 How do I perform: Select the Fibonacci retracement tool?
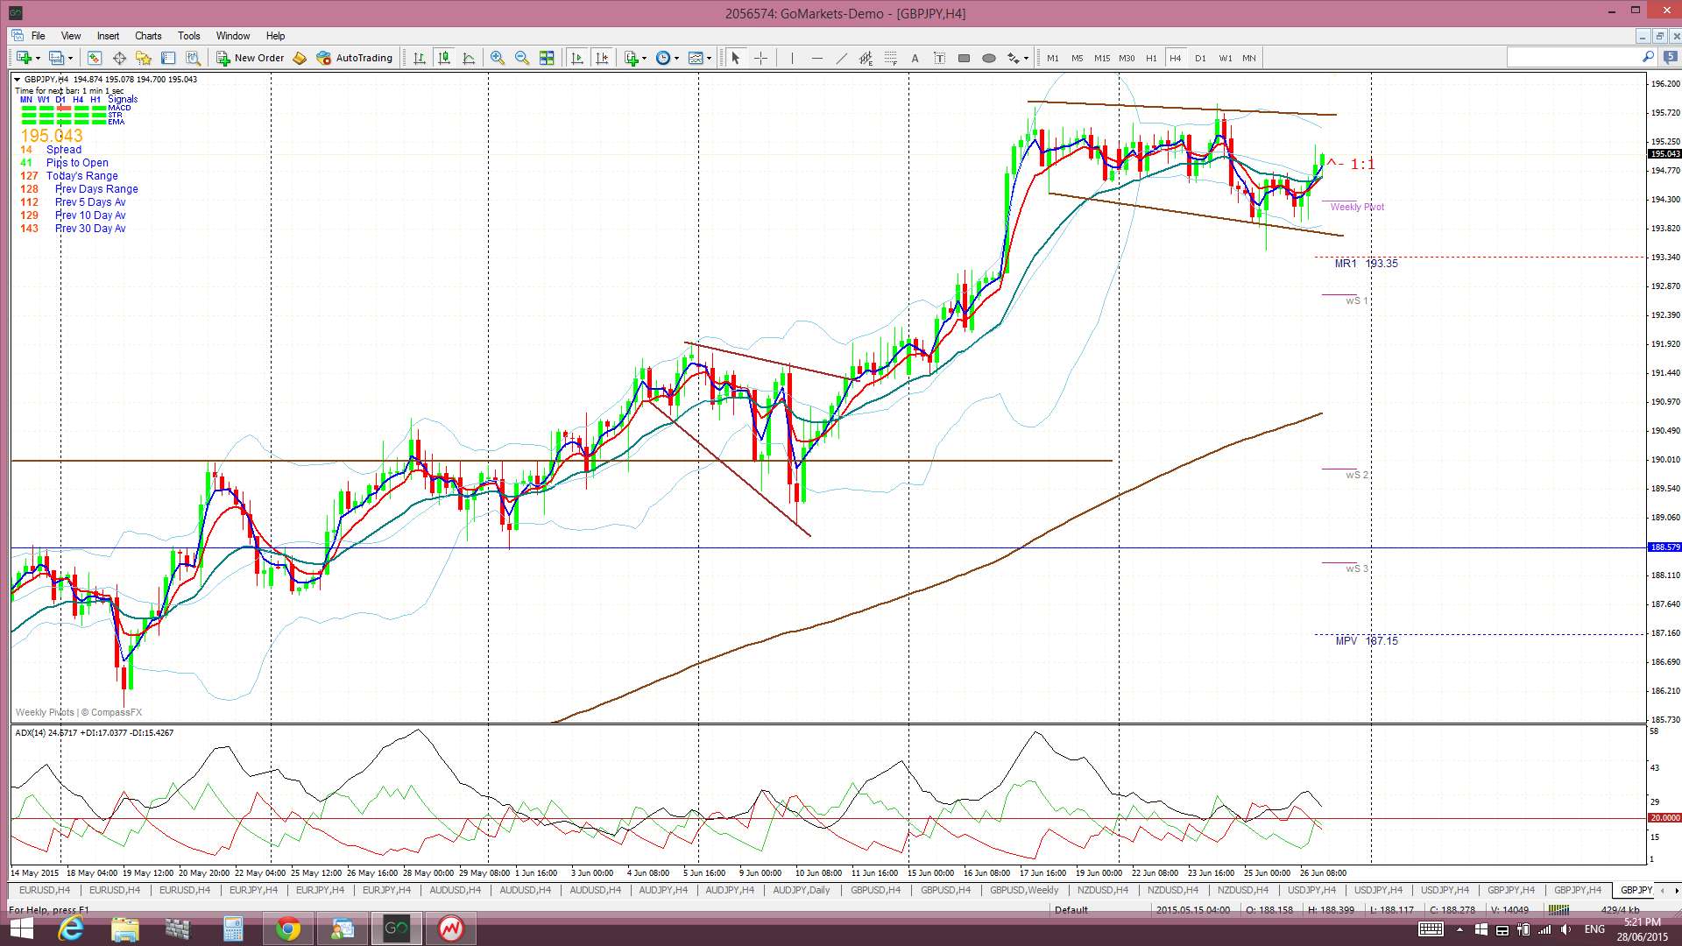[x=890, y=58]
